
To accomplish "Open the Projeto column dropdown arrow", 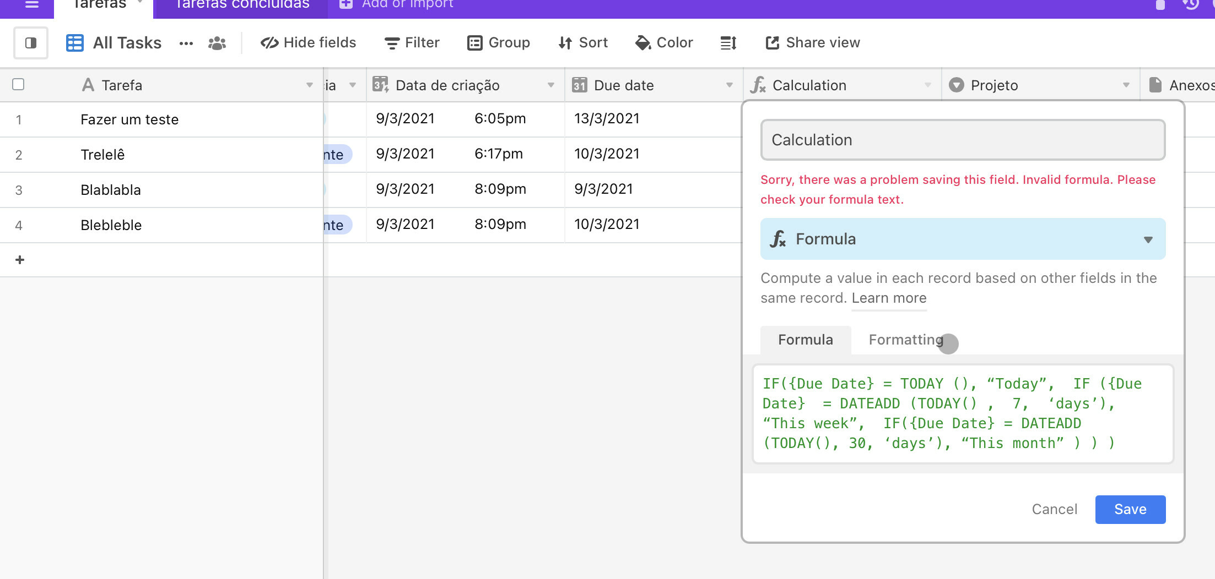I will click(x=1126, y=85).
